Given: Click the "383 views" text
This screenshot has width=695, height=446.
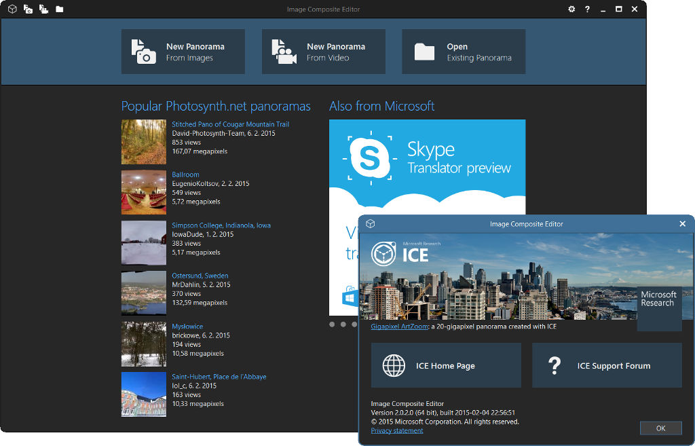Looking at the screenshot, I should 186,244.
